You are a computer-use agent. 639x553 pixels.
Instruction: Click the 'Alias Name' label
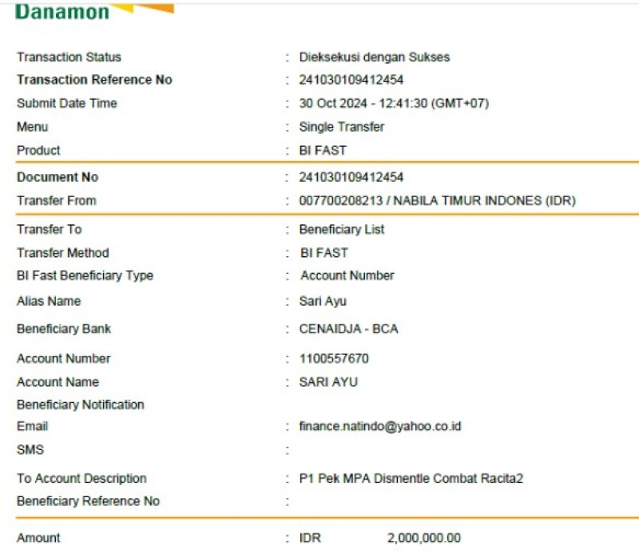click(49, 302)
